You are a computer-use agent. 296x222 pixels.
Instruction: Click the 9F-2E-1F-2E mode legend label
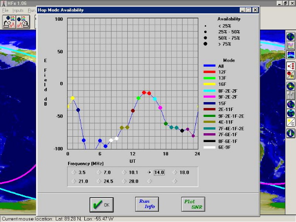coord(231,116)
